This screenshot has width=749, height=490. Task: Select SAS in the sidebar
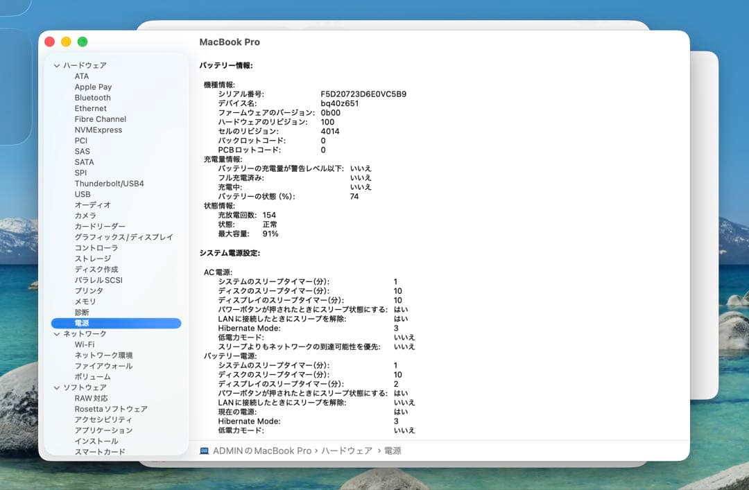pos(82,151)
